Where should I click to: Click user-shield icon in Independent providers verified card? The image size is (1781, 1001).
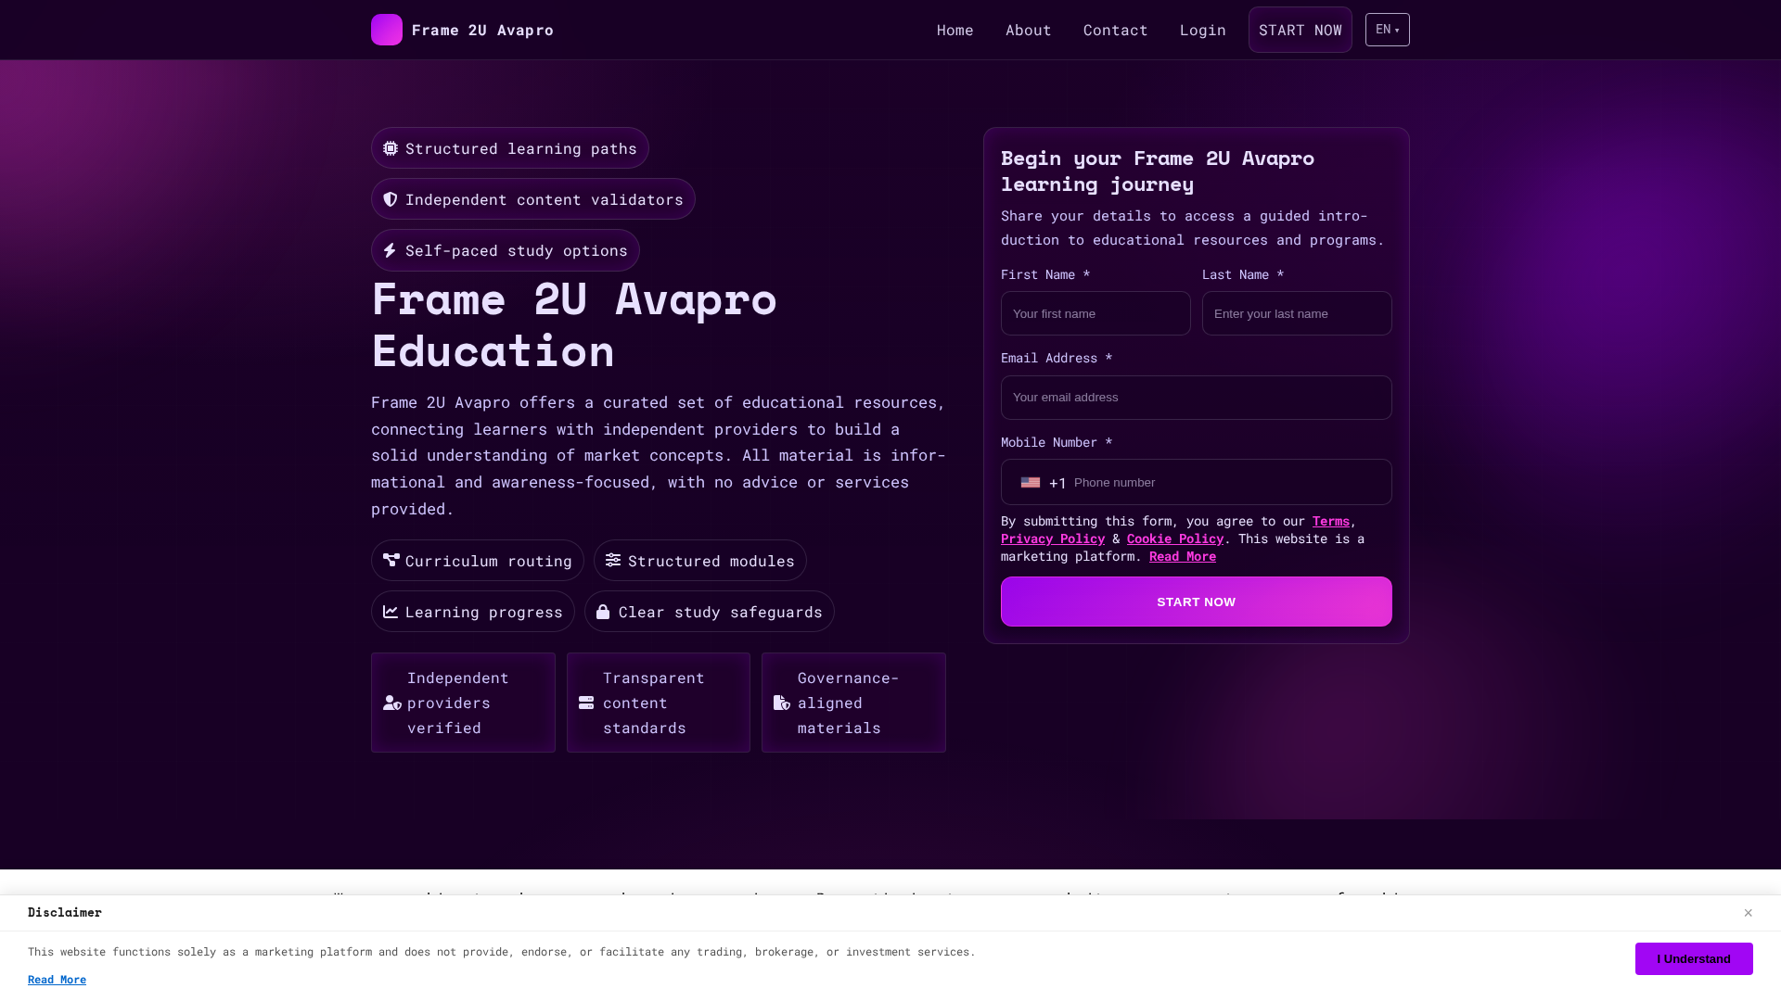click(x=392, y=703)
